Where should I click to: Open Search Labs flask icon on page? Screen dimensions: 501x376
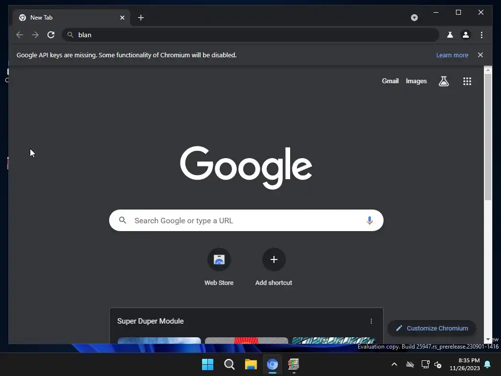point(443,81)
